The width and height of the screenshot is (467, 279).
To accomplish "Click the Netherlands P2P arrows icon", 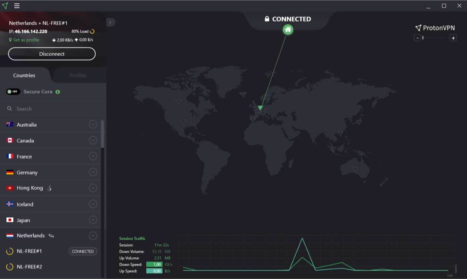I will click(x=51, y=236).
